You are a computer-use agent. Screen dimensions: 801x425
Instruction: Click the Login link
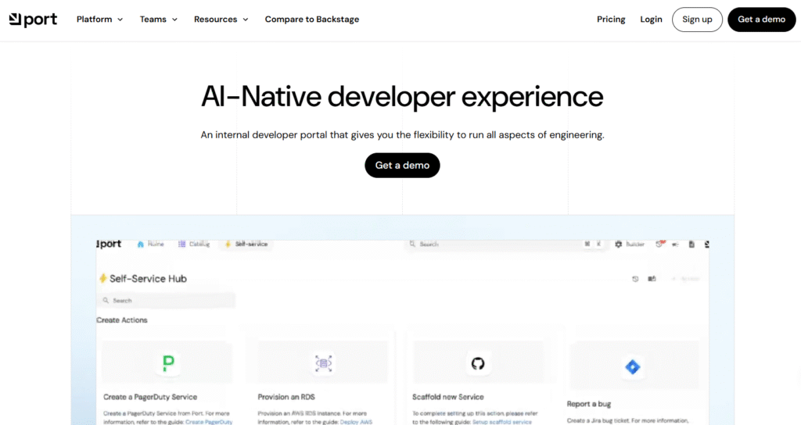tap(651, 20)
